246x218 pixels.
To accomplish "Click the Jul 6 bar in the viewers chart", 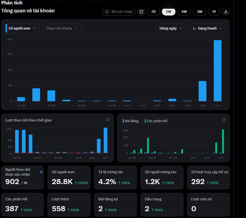I will tap(202, 91).
